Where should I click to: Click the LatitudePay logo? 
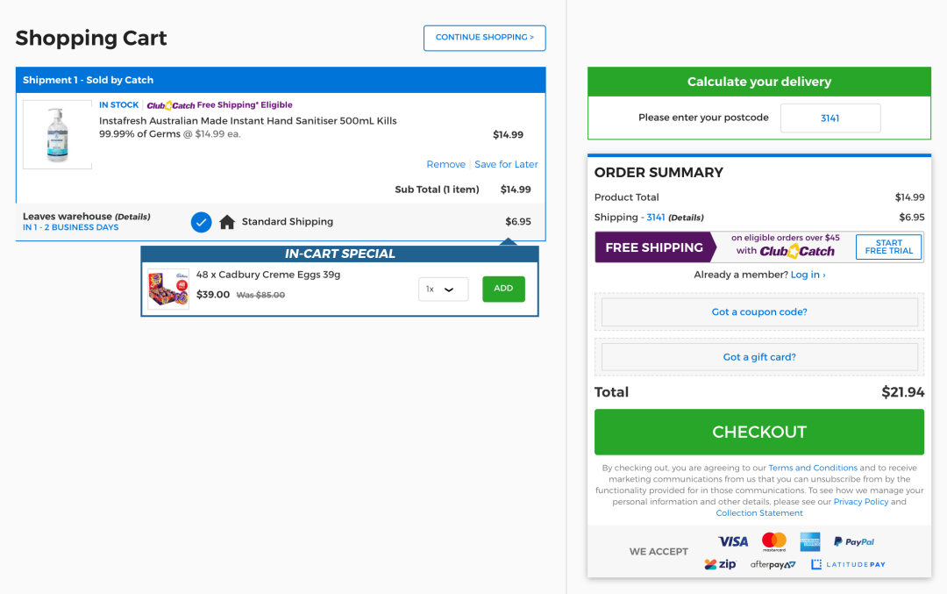click(x=848, y=564)
